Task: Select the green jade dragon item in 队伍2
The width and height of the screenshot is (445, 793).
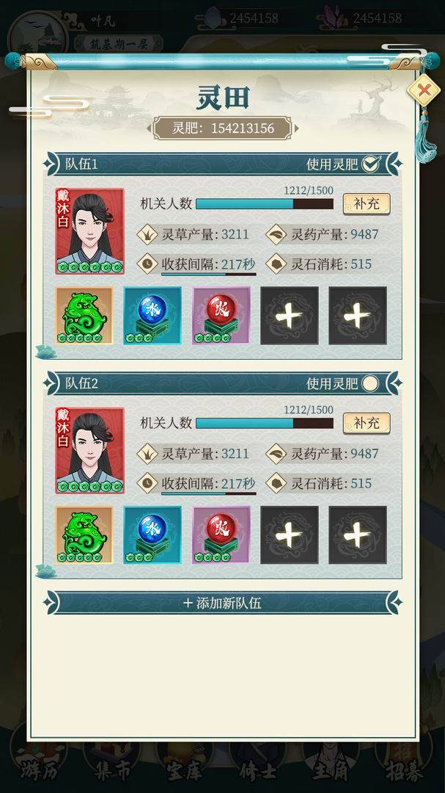Action: (x=84, y=535)
